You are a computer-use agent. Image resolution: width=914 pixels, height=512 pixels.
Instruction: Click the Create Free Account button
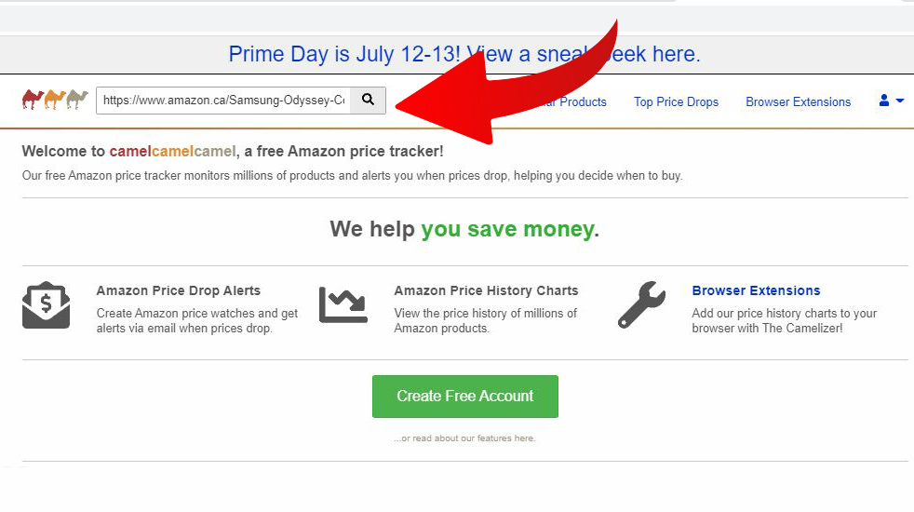pos(464,397)
